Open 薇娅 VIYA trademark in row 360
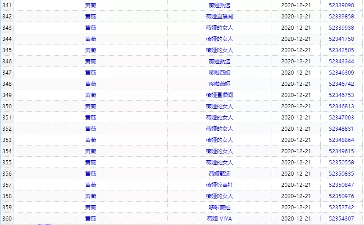Screen dimensions: 364x225 click(x=219, y=219)
